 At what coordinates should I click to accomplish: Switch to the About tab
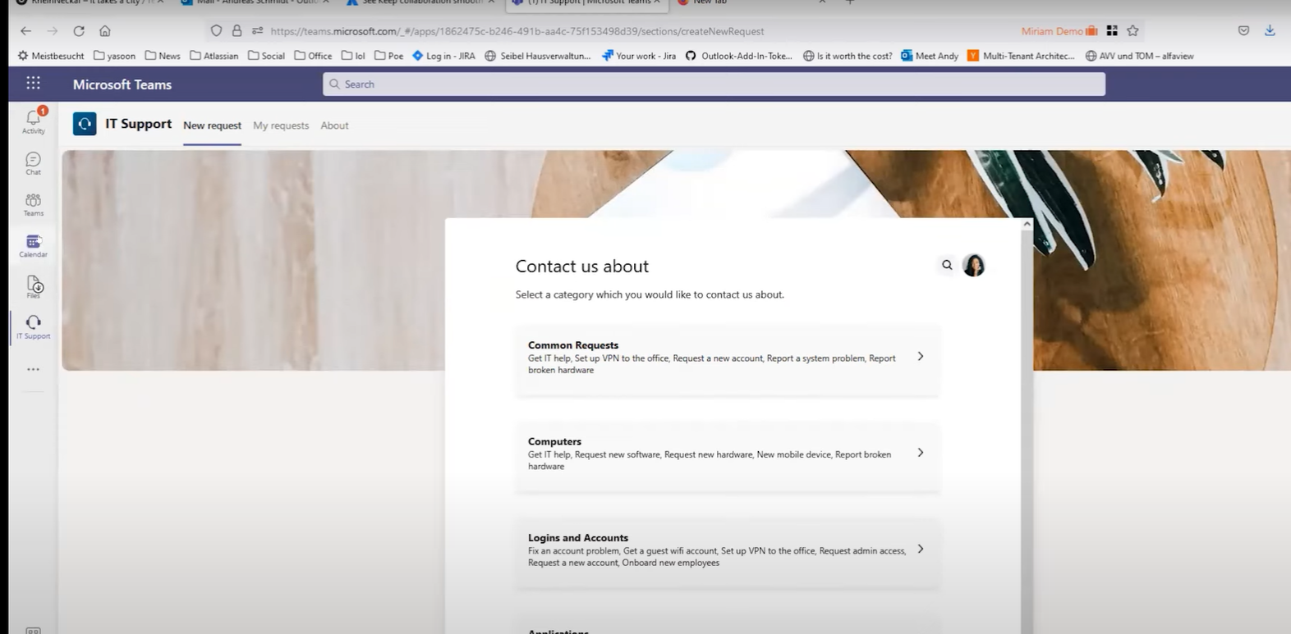coord(334,125)
